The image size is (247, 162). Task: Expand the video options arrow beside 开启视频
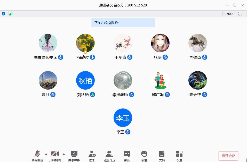click(x=64, y=154)
